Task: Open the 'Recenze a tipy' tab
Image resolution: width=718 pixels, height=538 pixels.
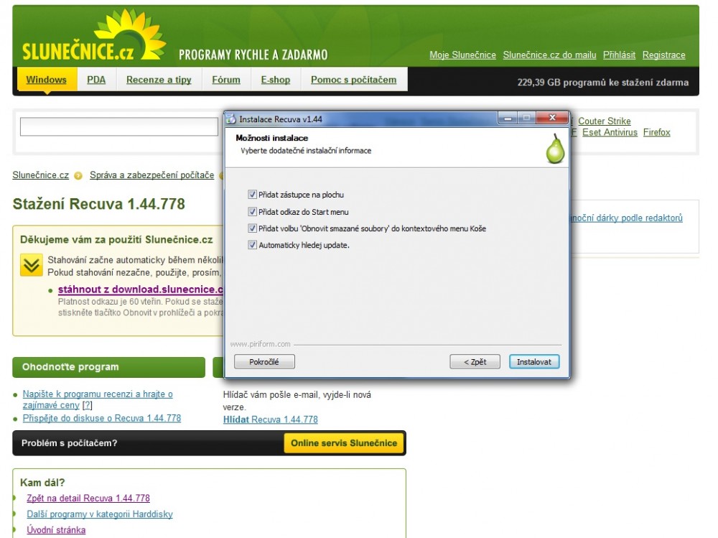Action: point(159,80)
